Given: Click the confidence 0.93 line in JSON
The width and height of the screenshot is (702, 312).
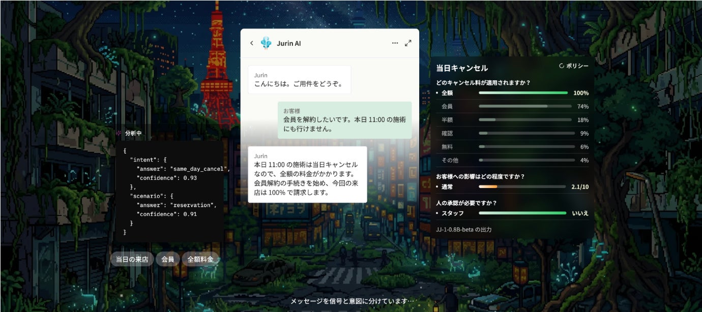Looking at the screenshot, I should (167, 178).
